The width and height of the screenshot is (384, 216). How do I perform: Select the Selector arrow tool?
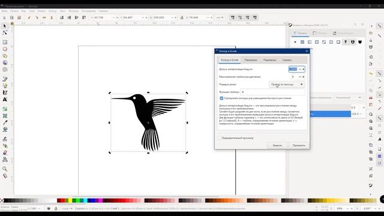point(5,26)
